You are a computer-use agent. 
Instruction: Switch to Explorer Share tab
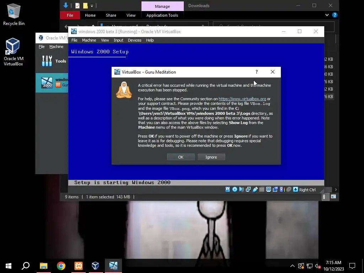point(111,15)
